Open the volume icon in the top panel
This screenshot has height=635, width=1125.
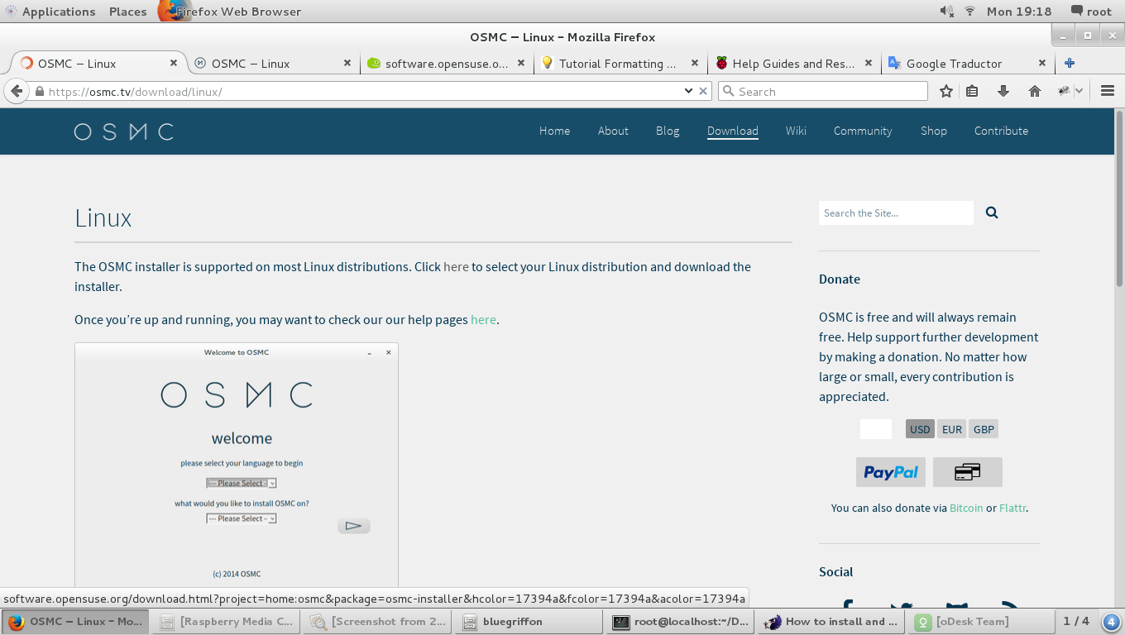pyautogui.click(x=947, y=12)
